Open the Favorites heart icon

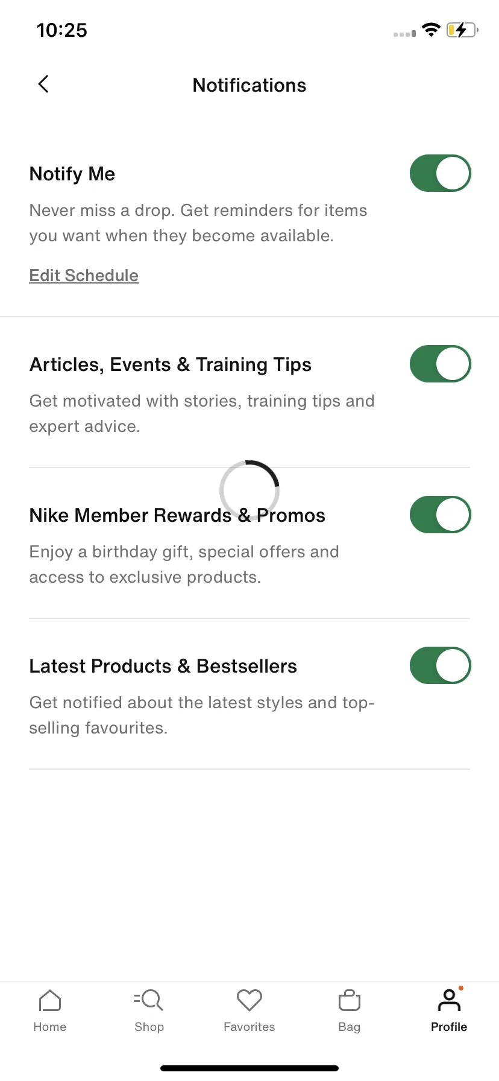click(x=249, y=1000)
